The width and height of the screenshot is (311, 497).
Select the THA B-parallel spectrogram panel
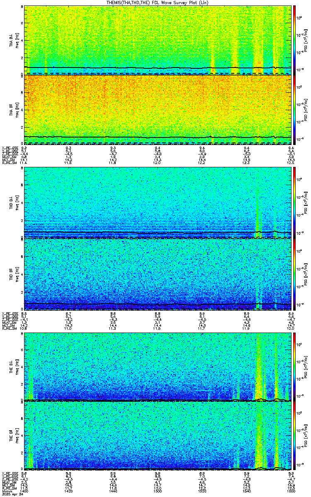tap(158, 110)
